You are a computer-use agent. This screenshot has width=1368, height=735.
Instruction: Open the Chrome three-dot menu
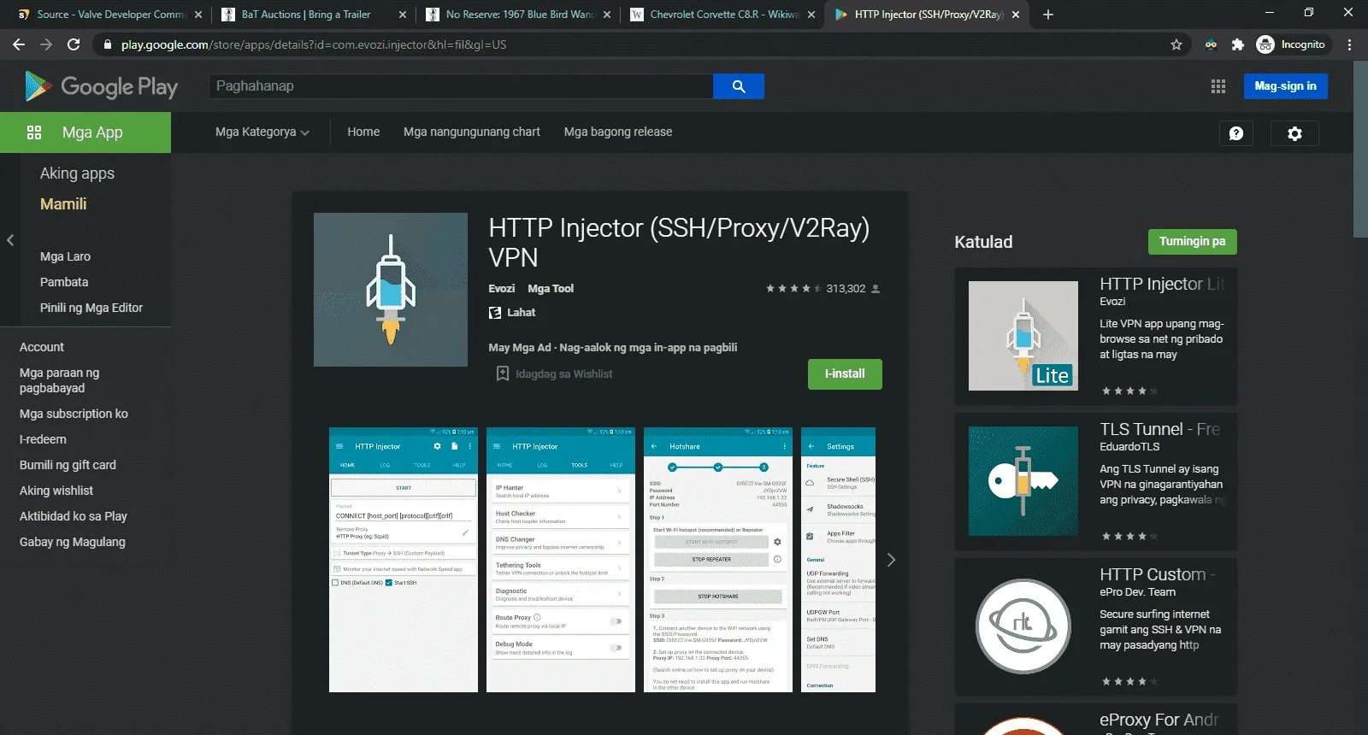[x=1350, y=44]
